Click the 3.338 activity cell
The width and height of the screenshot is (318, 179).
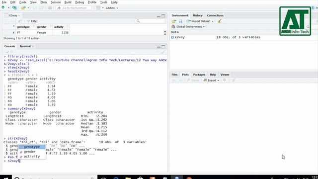tap(61, 32)
